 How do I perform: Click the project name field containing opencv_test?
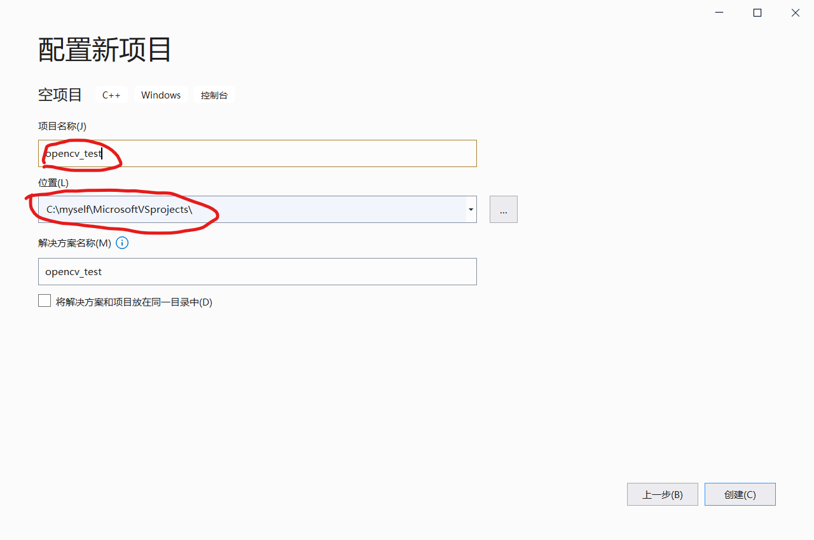point(257,153)
